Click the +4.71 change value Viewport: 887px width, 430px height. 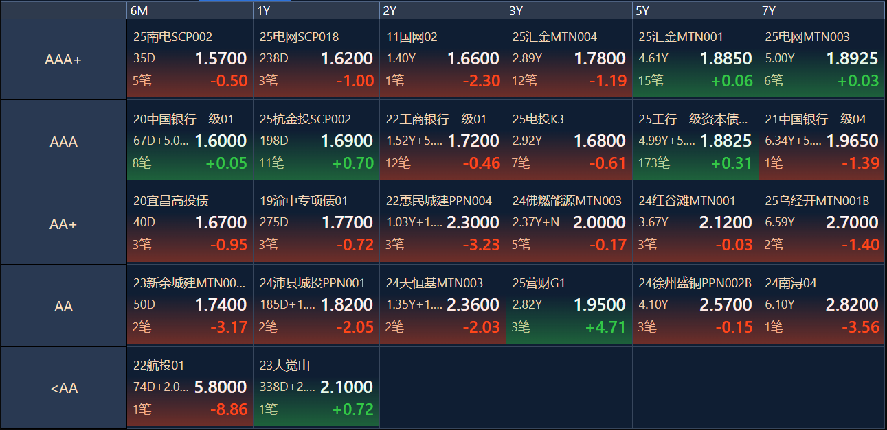pyautogui.click(x=605, y=327)
